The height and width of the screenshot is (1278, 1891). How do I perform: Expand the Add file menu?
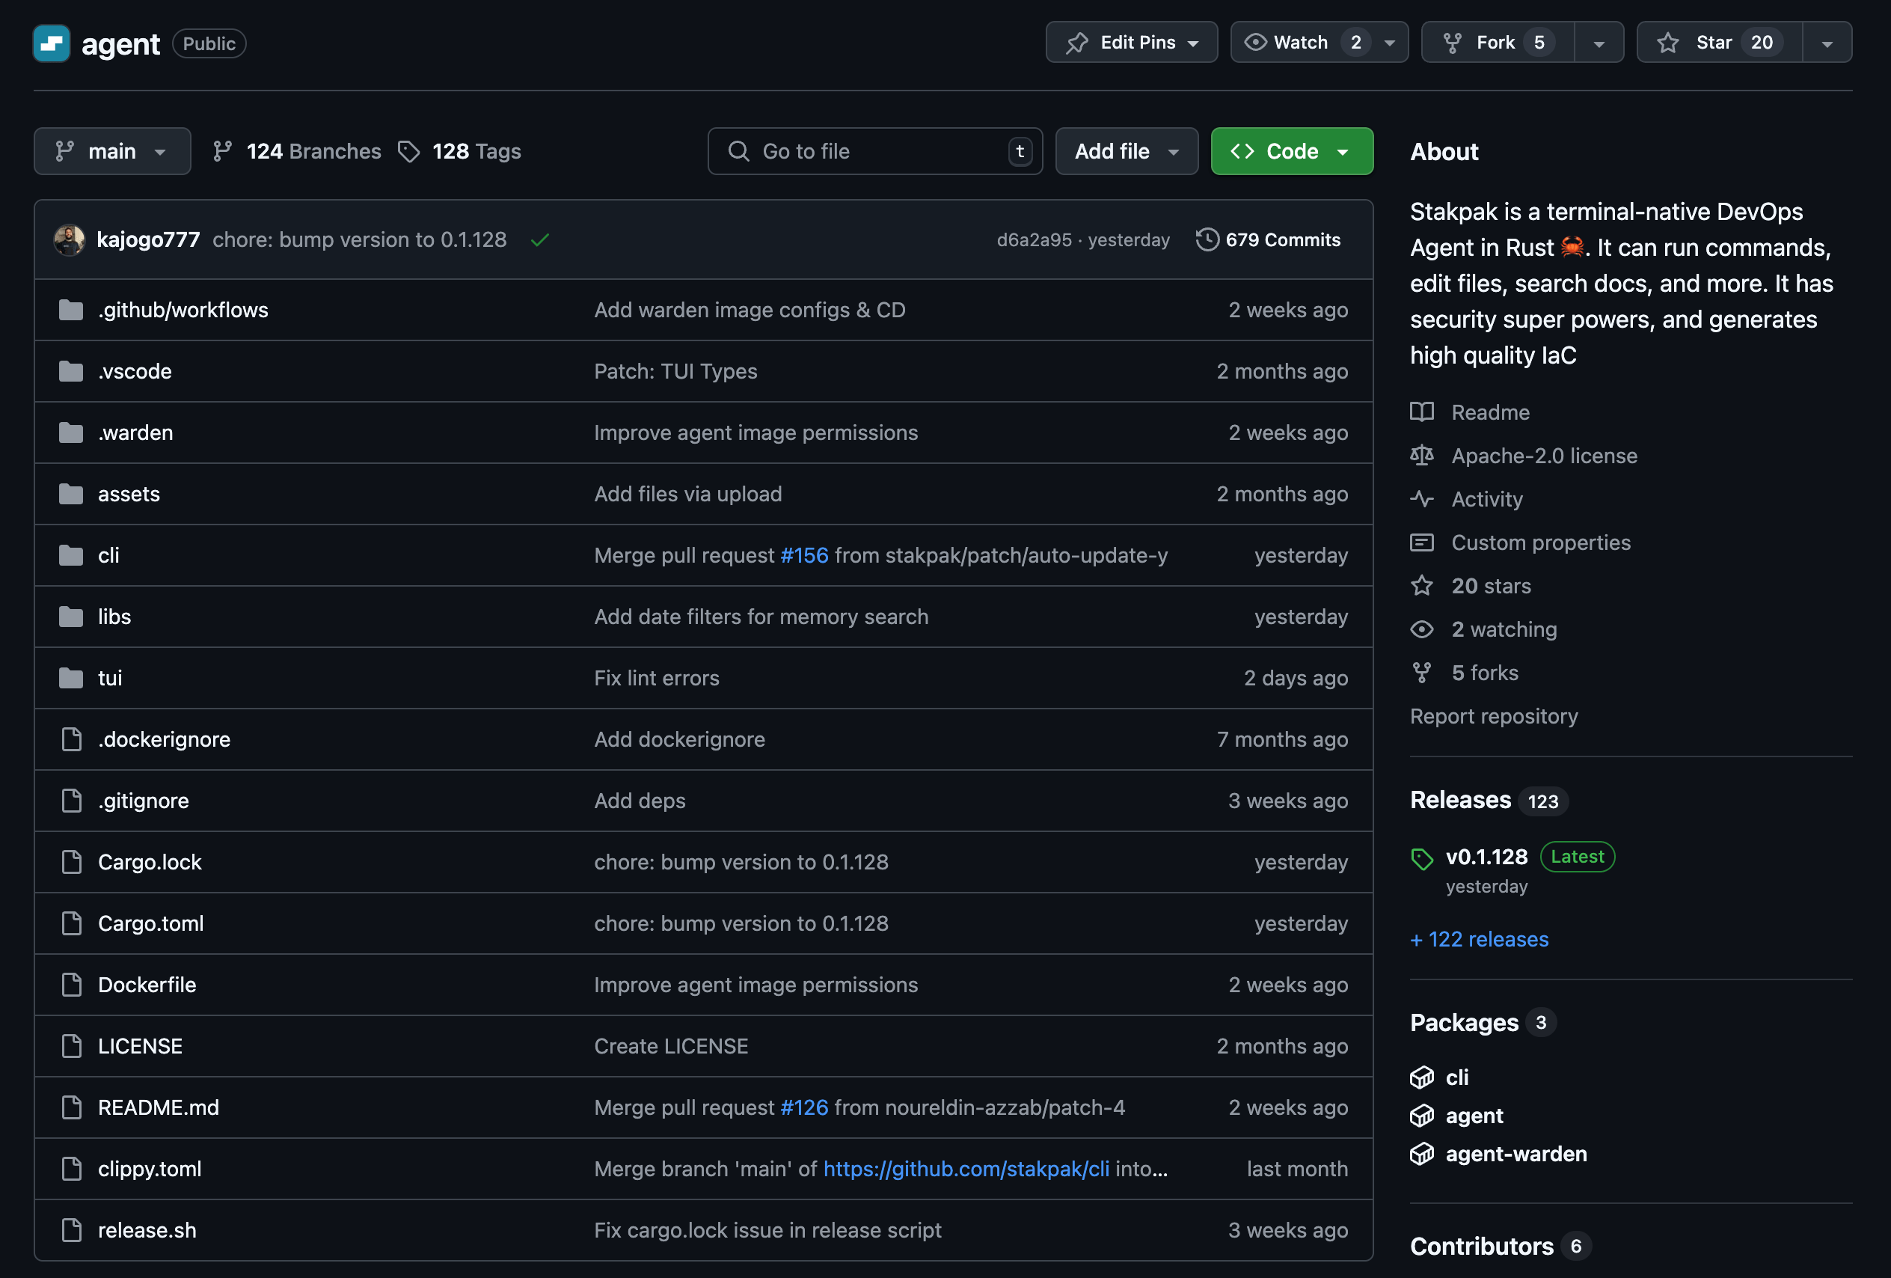[1126, 151]
